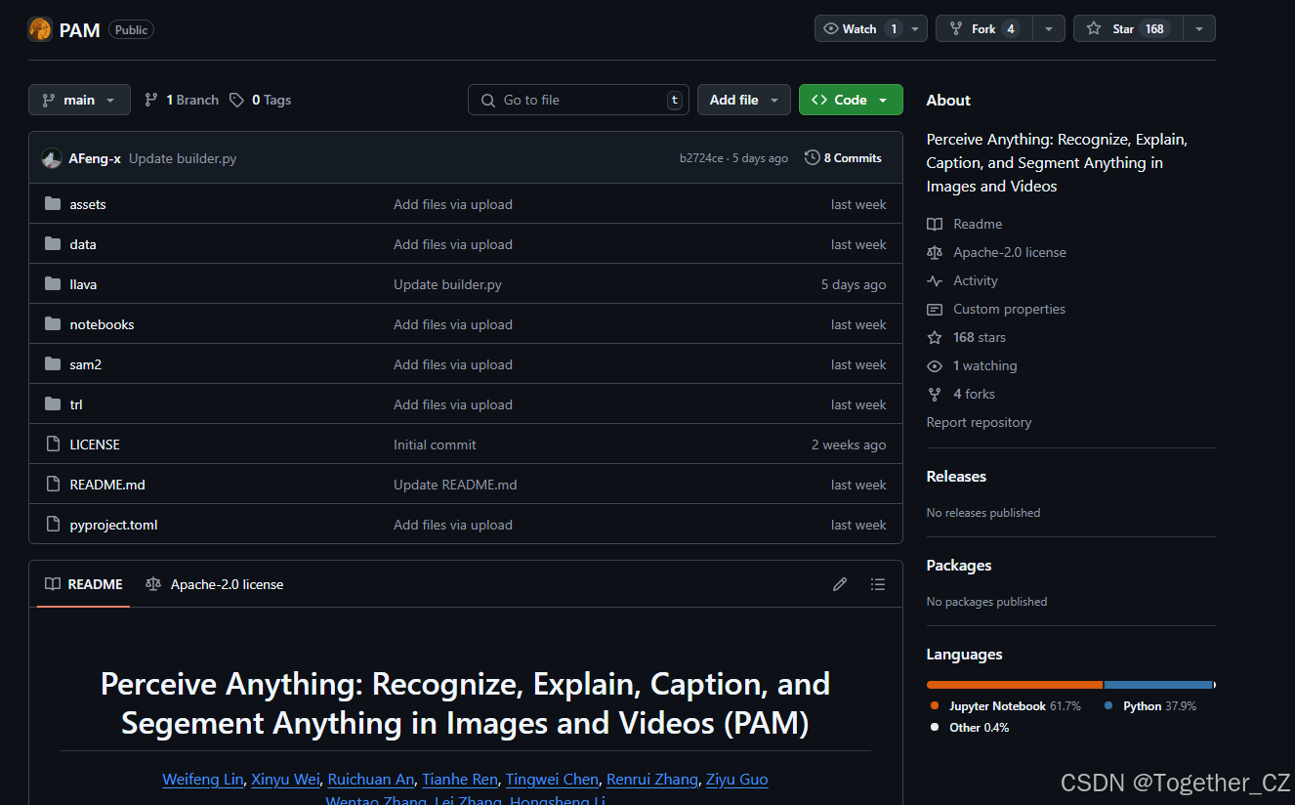Open the commit history via the clock icon
This screenshot has height=805, width=1295.
click(812, 157)
